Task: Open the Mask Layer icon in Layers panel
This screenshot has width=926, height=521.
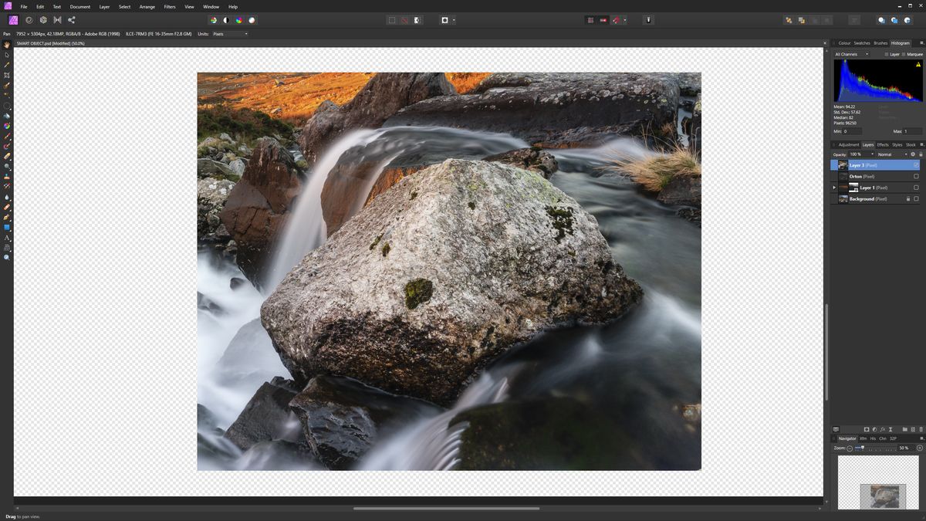Action: point(867,429)
